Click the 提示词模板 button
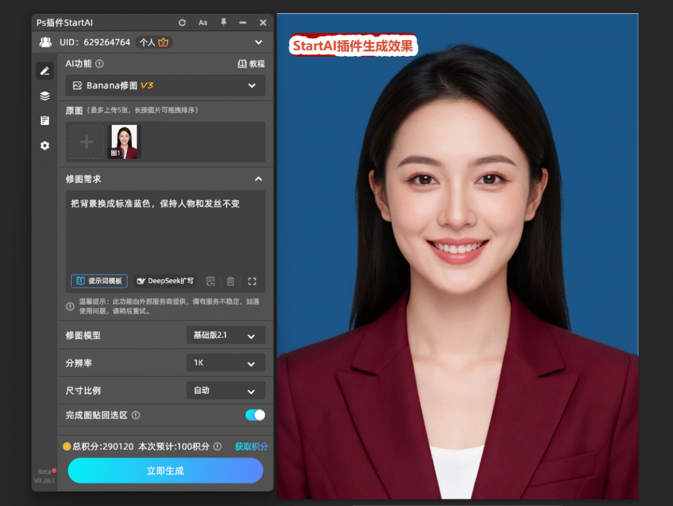 tap(99, 281)
